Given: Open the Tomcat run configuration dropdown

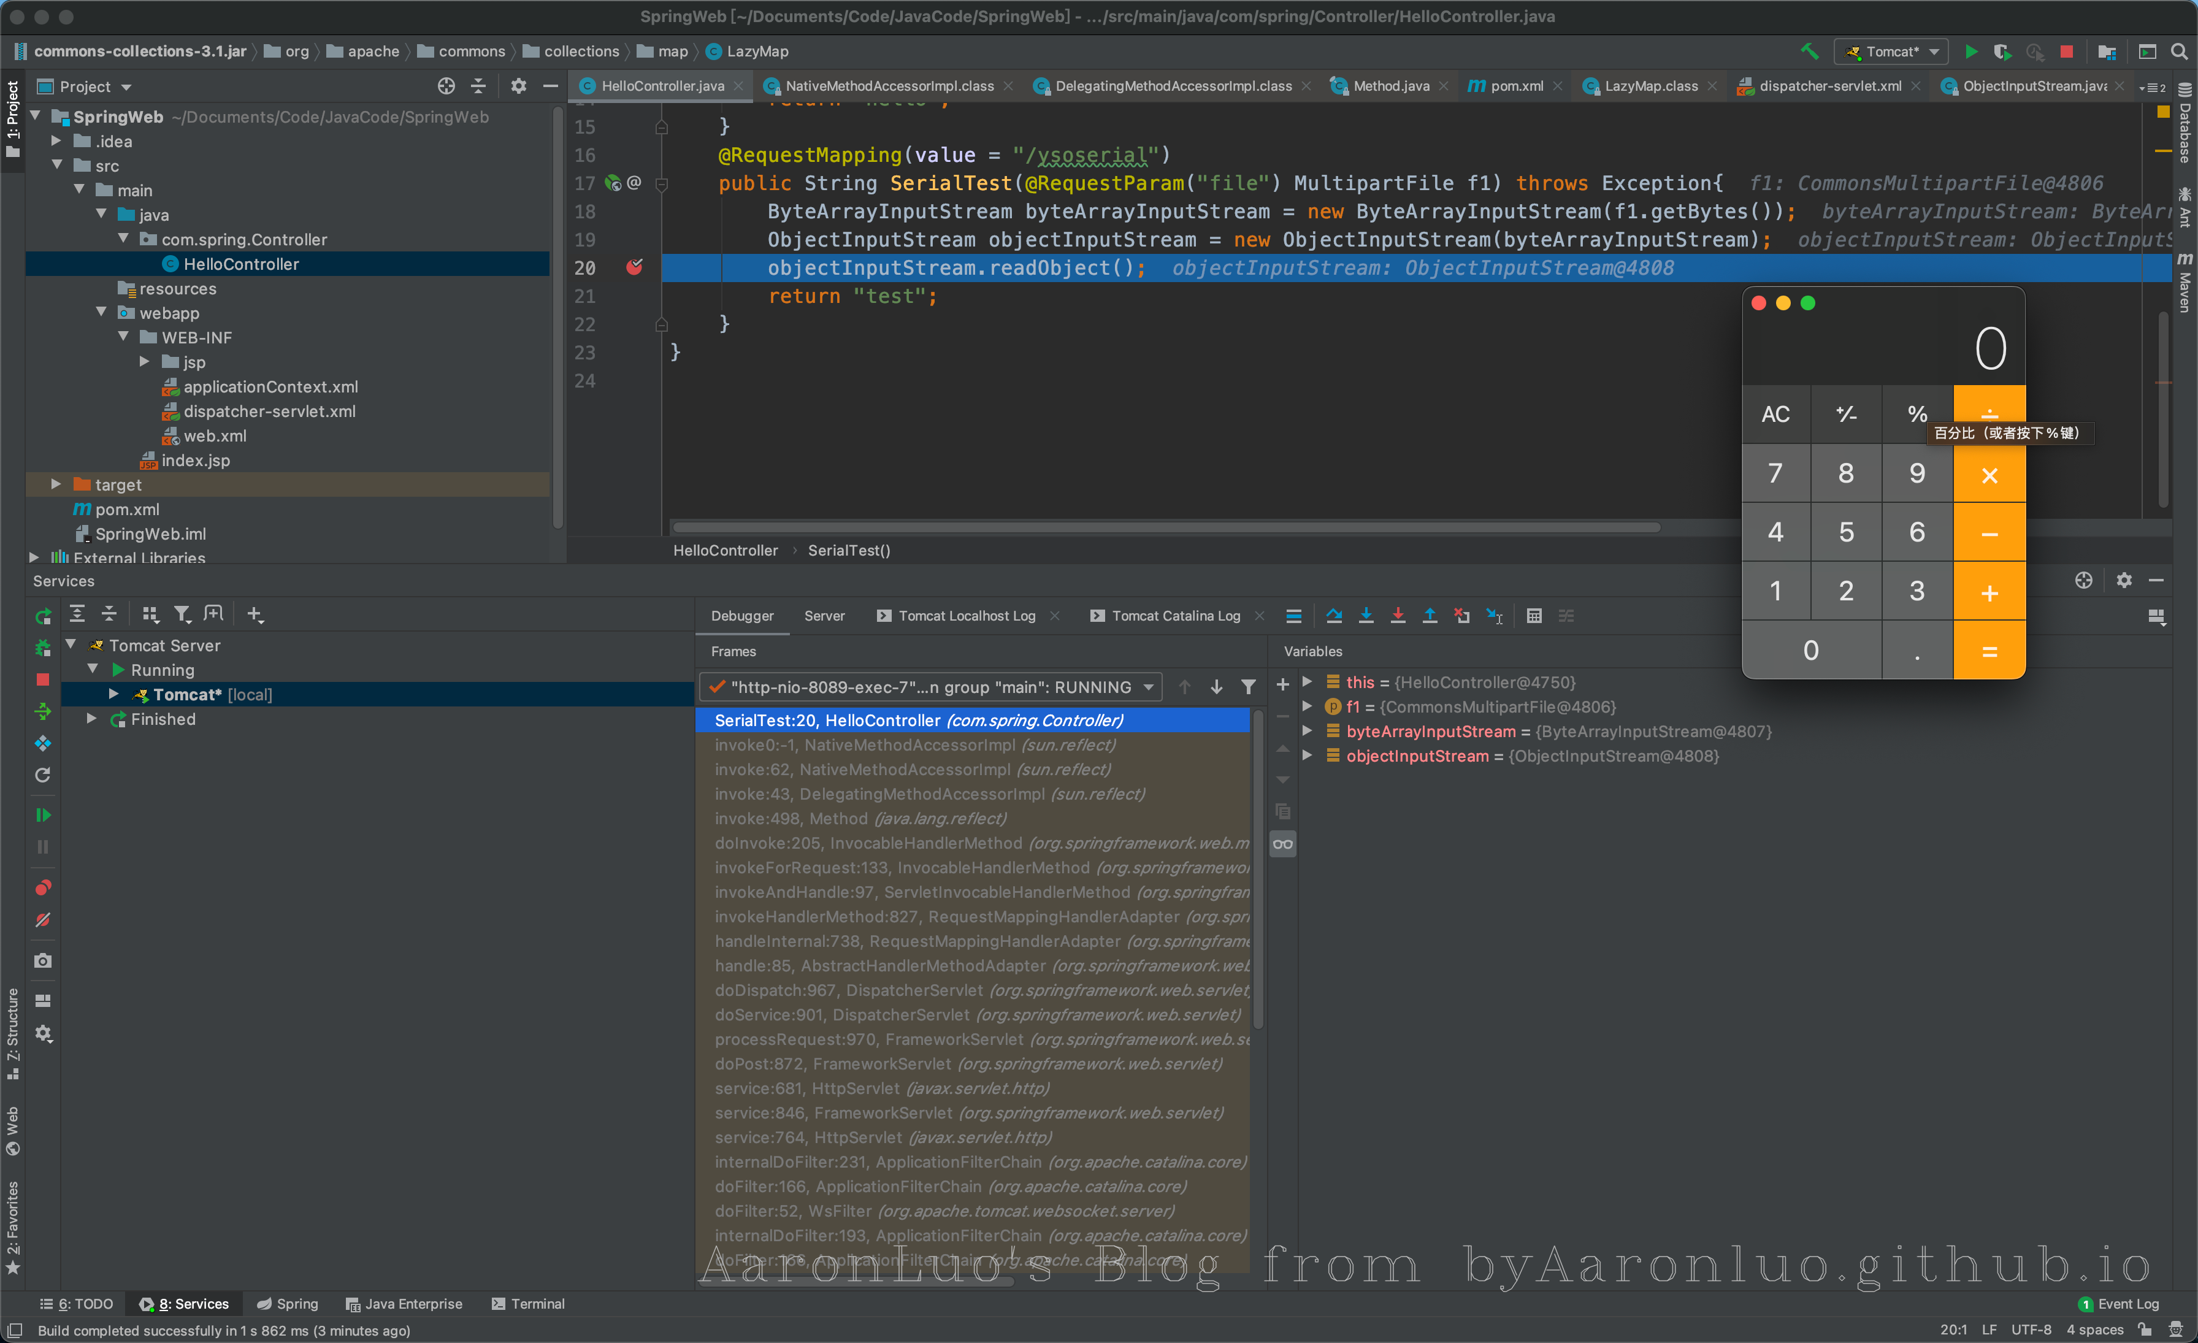Looking at the screenshot, I should tap(1891, 52).
